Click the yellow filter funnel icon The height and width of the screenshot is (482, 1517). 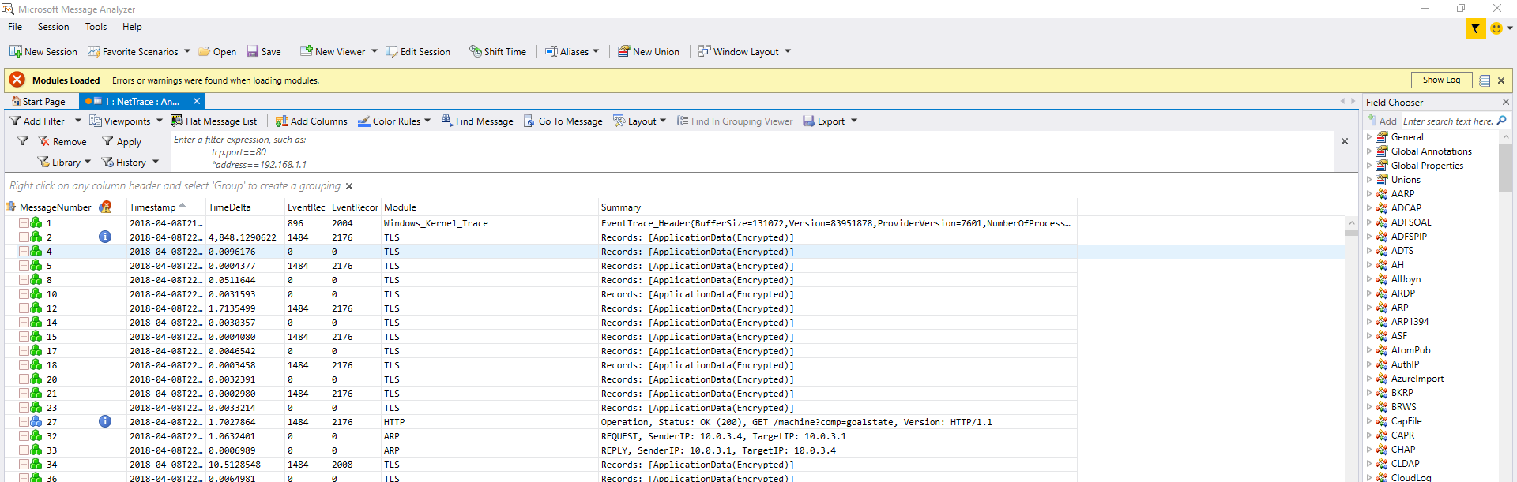[1475, 28]
